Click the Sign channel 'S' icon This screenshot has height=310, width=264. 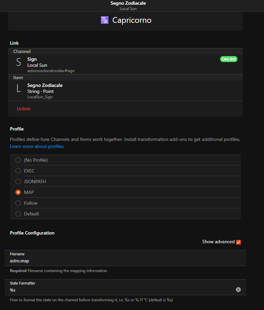click(18, 62)
